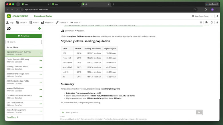Collapse the chat sidebar panel
223x125 pixels.
pyautogui.click(x=39, y=29)
